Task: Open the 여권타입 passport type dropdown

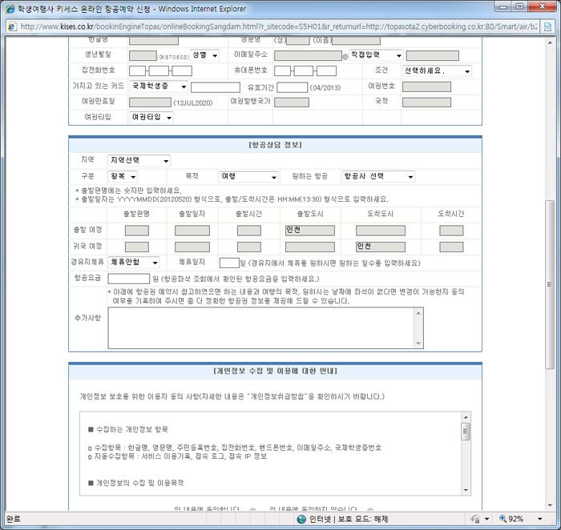Action: pyautogui.click(x=151, y=117)
